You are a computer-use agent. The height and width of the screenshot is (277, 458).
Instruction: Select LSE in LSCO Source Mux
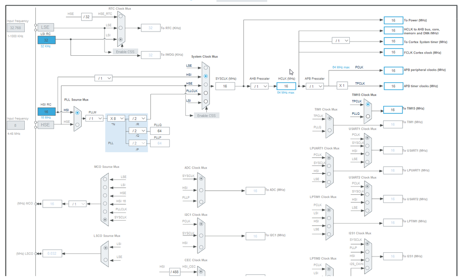[105, 260]
